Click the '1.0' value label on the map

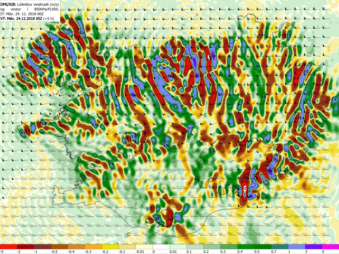click(x=102, y=195)
